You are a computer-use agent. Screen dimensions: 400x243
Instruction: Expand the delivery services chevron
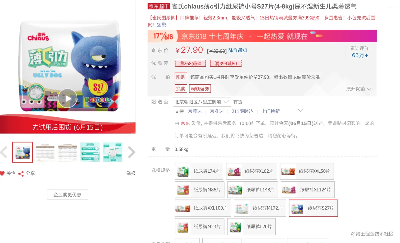[x=301, y=110]
